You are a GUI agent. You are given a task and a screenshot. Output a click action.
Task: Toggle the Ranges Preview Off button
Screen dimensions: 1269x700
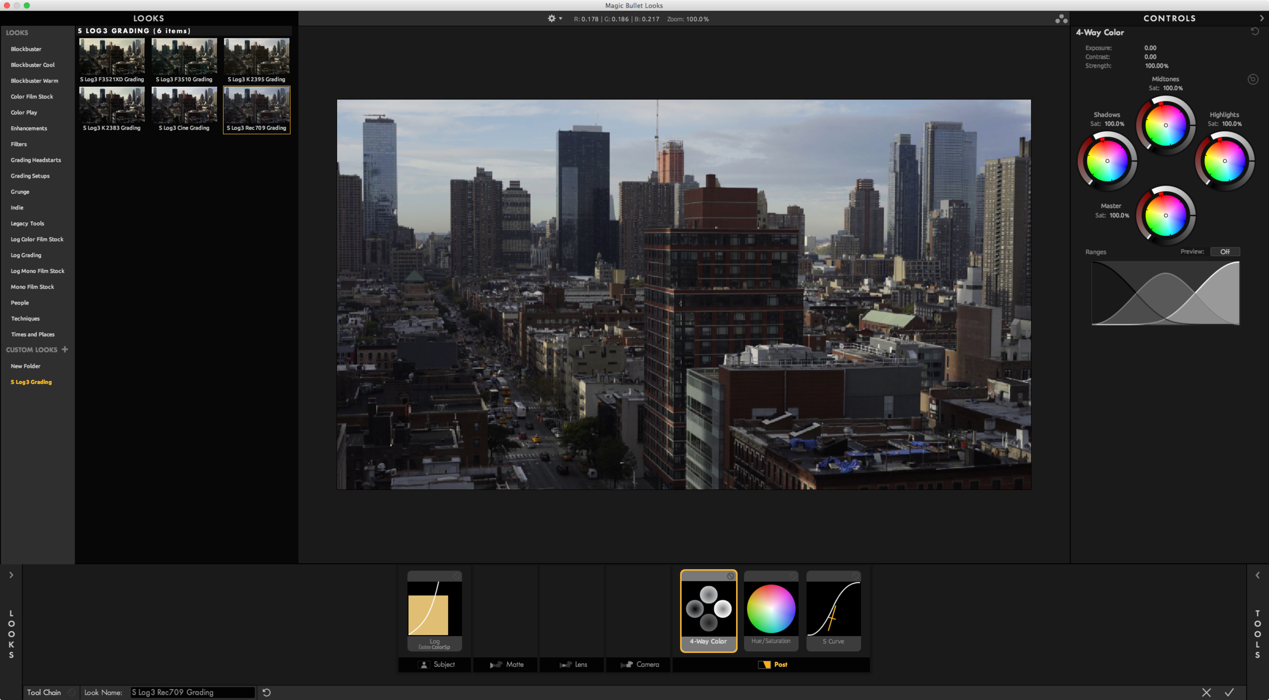pos(1225,252)
